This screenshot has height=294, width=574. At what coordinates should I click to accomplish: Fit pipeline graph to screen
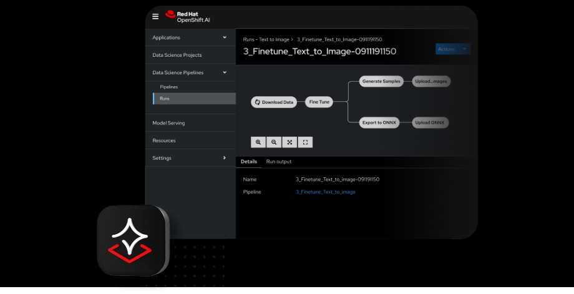[289, 142]
